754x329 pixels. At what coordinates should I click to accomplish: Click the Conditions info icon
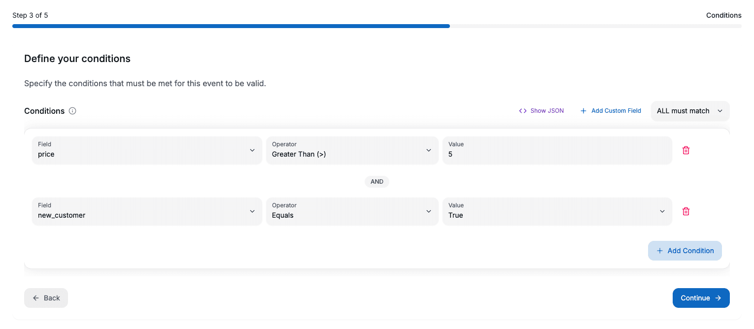[72, 111]
